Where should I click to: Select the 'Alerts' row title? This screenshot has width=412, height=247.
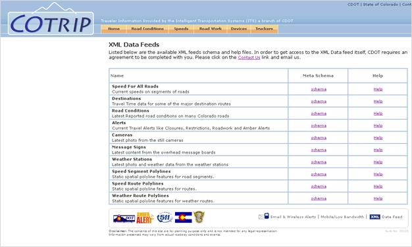coord(118,123)
